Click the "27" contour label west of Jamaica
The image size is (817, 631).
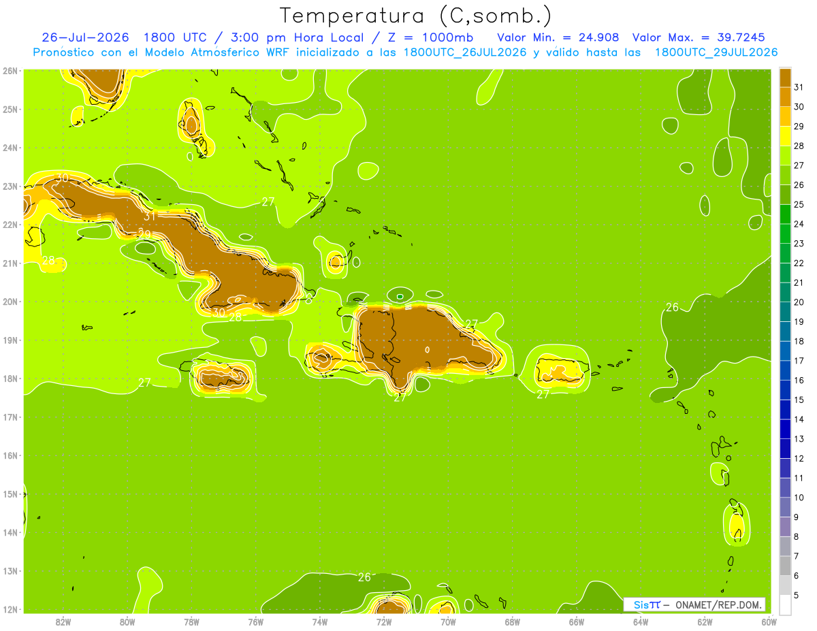tap(144, 383)
